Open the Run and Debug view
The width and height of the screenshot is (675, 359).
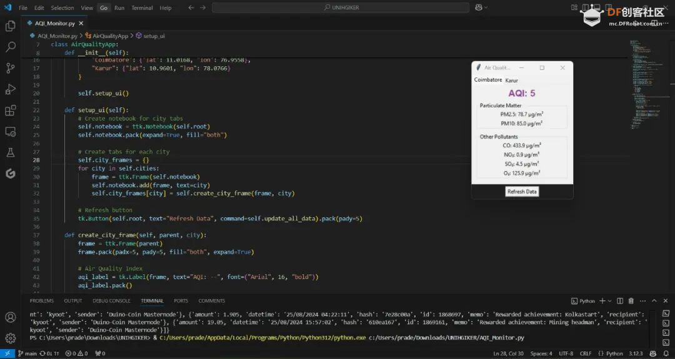point(11,89)
